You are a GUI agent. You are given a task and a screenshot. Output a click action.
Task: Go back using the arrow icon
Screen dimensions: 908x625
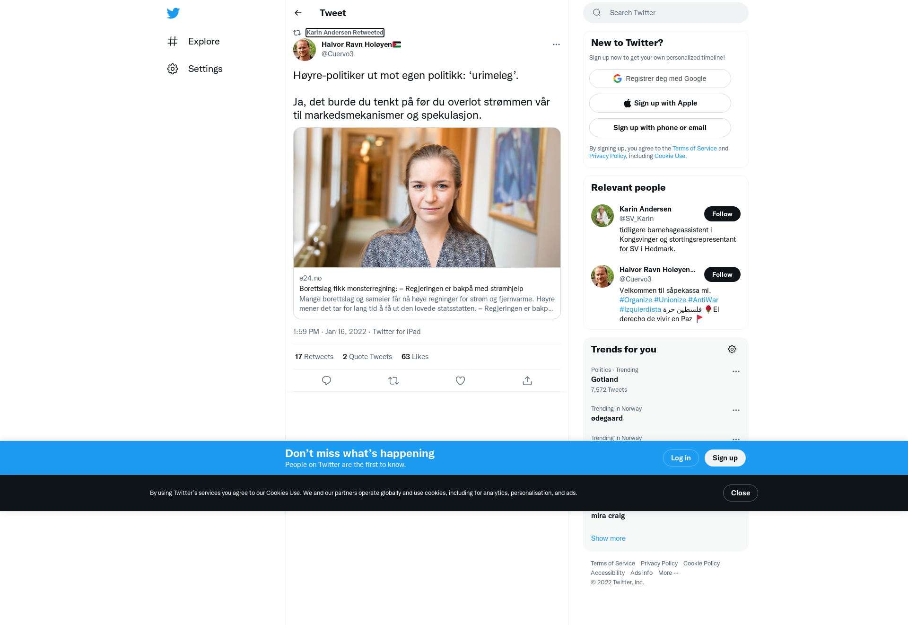(x=298, y=13)
